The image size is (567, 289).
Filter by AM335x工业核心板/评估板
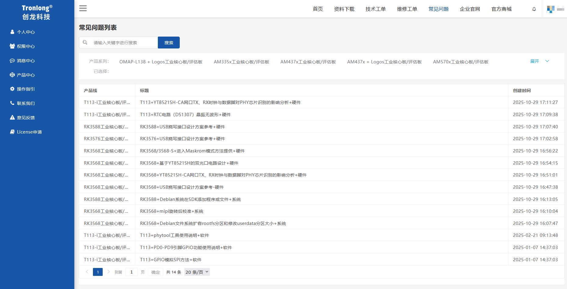pyautogui.click(x=241, y=62)
